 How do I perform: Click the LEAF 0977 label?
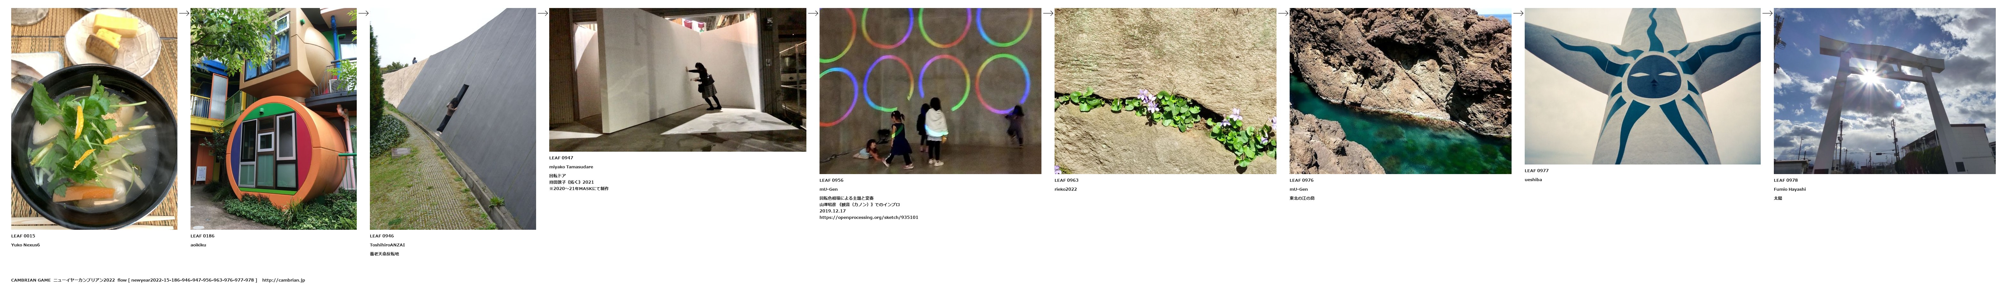(1537, 171)
